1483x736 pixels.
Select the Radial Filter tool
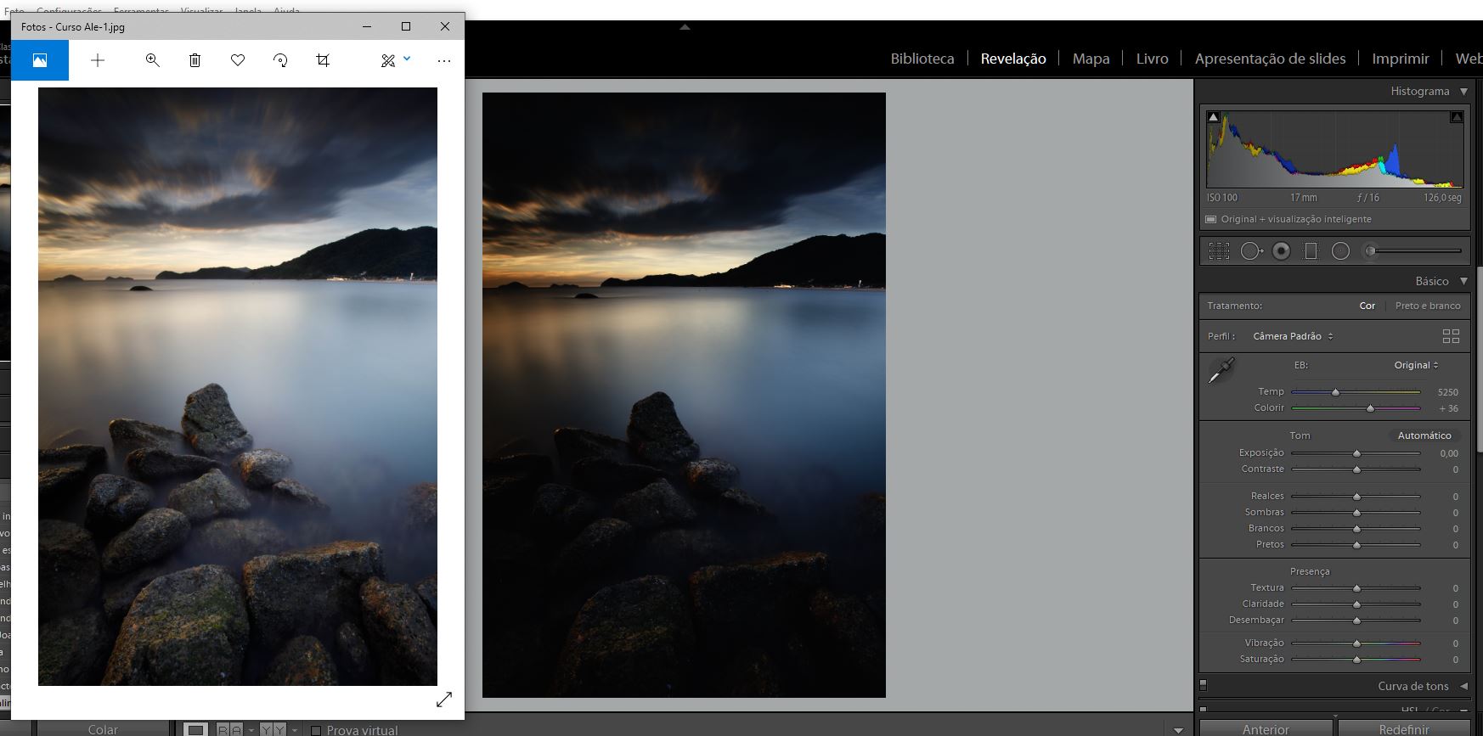(1340, 251)
